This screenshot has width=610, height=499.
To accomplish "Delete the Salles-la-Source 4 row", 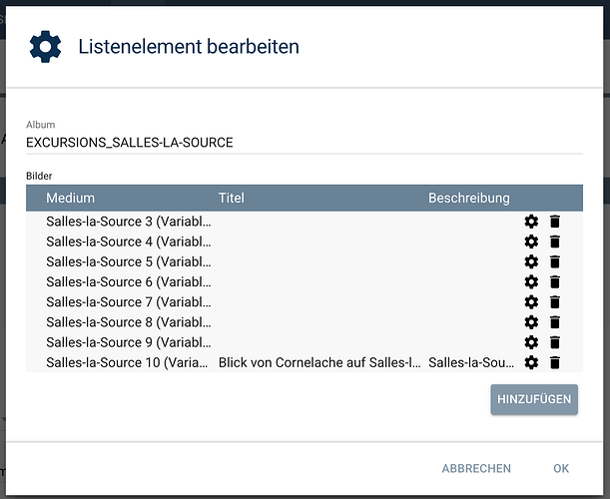I will 555,242.
